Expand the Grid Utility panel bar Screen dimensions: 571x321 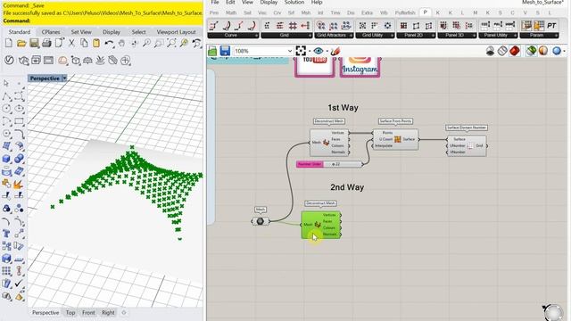click(375, 36)
